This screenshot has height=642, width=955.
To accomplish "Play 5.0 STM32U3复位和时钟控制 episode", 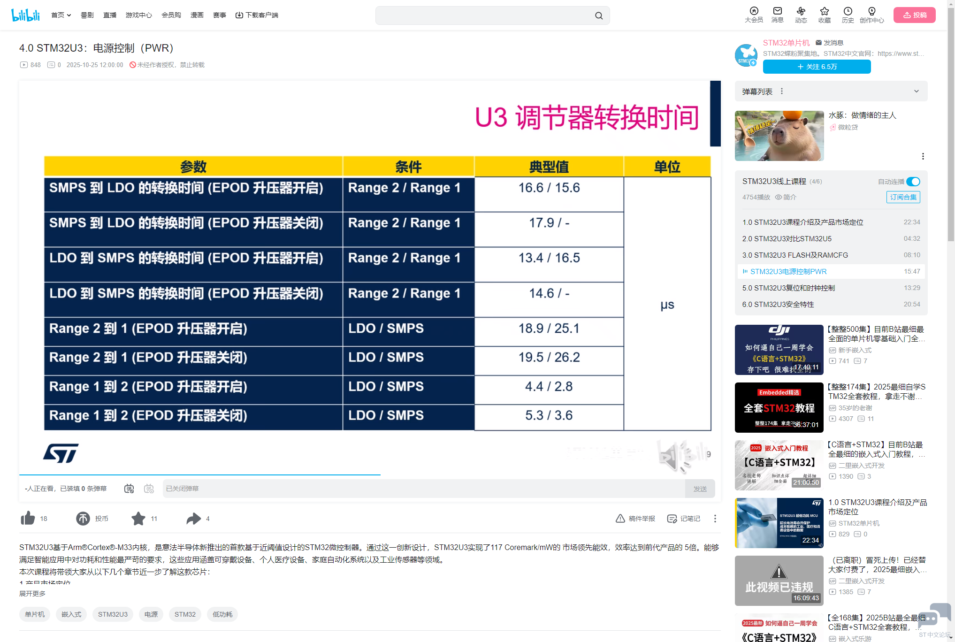I will pyautogui.click(x=831, y=288).
